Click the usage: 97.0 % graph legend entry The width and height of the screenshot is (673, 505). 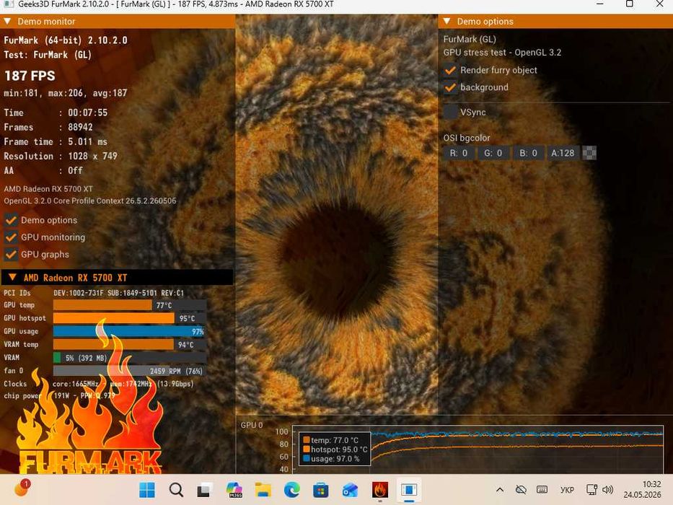pyautogui.click(x=331, y=459)
